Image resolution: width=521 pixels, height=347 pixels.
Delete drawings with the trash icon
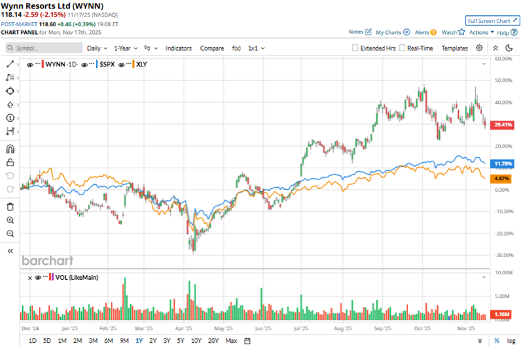10,206
